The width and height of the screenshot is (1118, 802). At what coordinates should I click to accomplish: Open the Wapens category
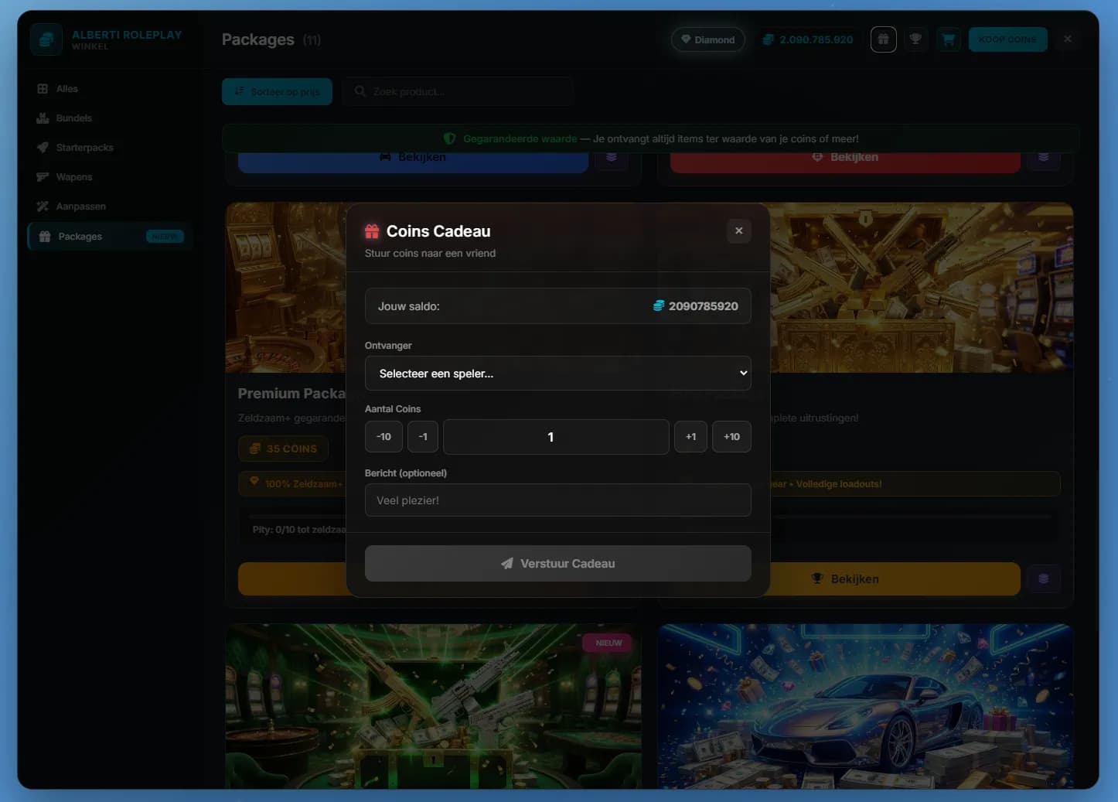[109, 177]
